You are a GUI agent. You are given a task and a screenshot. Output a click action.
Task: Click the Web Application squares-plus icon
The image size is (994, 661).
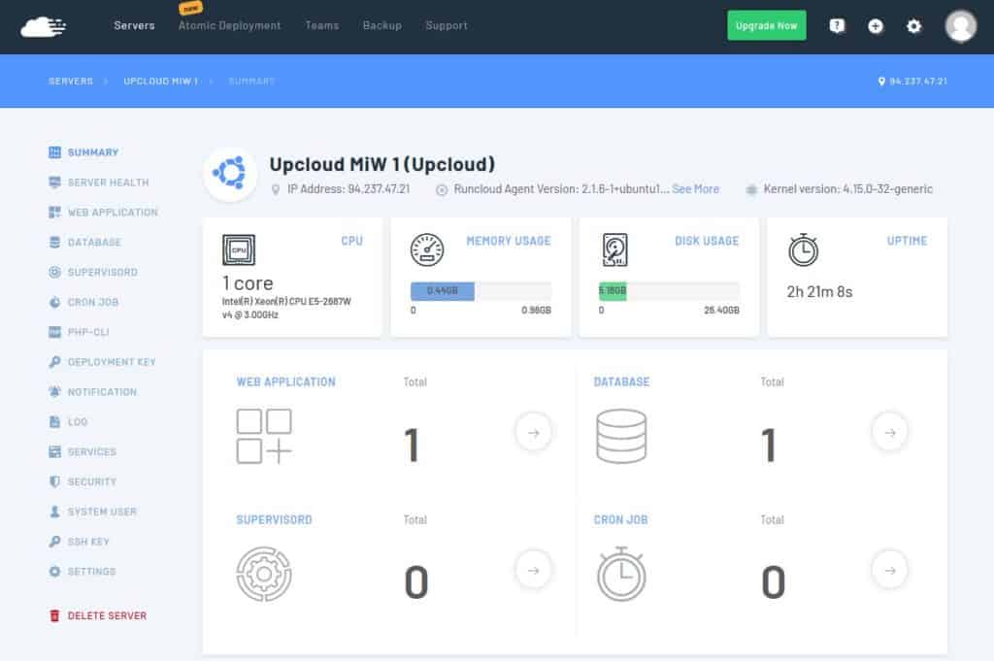pyautogui.click(x=264, y=436)
